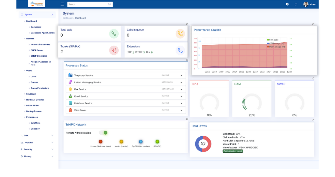Toggle Mem. usage (MB) legend entry
Screen dimensions: 335x177
(277, 47)
